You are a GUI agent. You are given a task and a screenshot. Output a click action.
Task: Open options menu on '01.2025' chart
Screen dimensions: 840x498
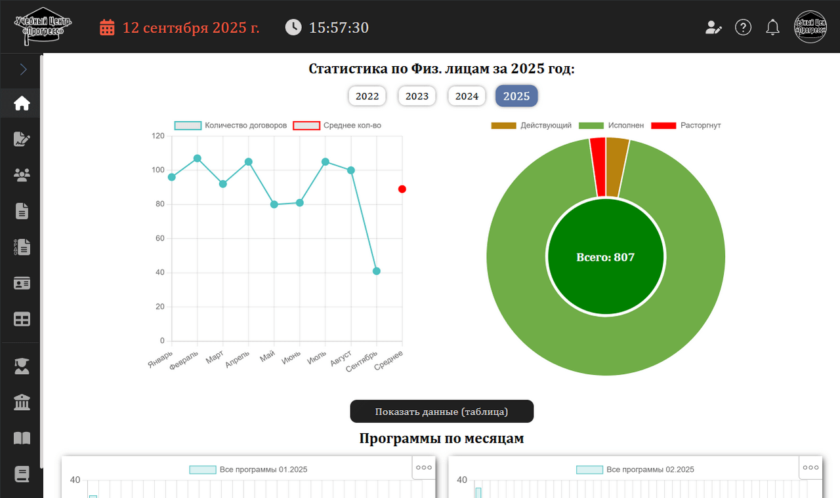tap(423, 467)
